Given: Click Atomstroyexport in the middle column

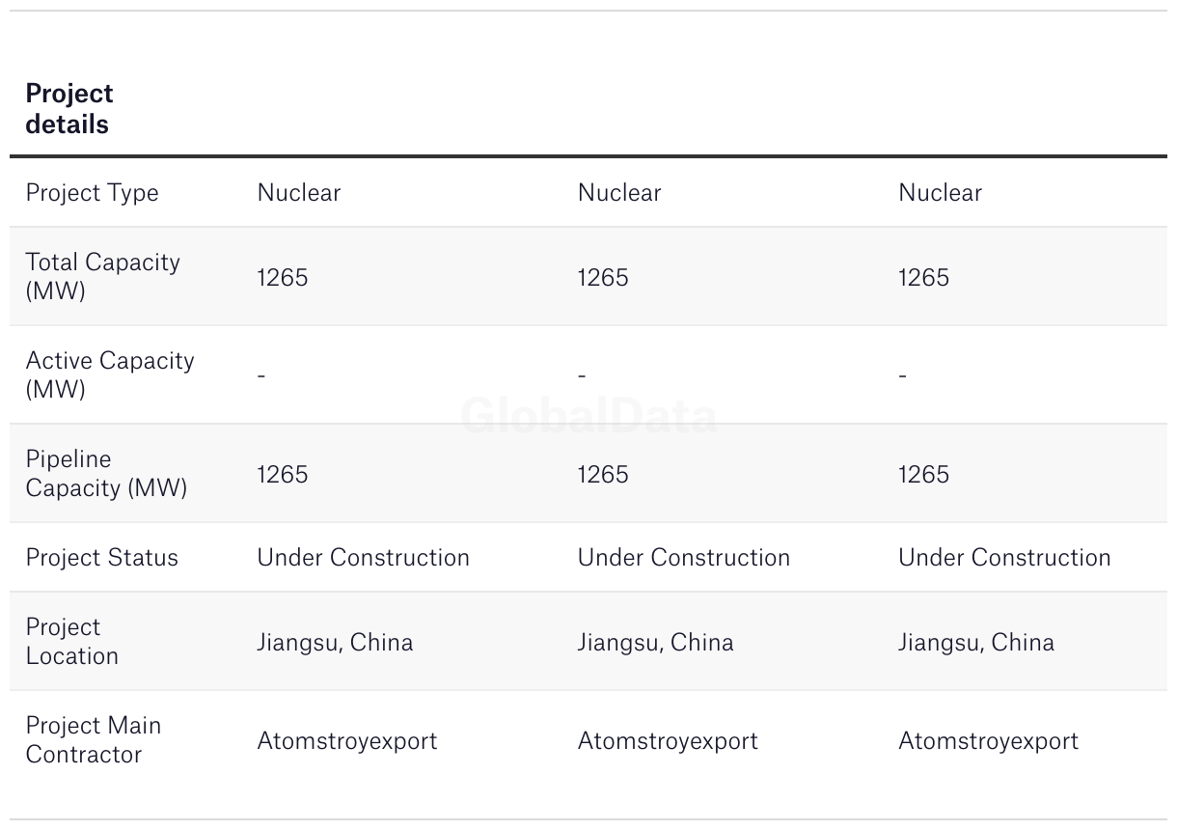Looking at the screenshot, I should (668, 740).
